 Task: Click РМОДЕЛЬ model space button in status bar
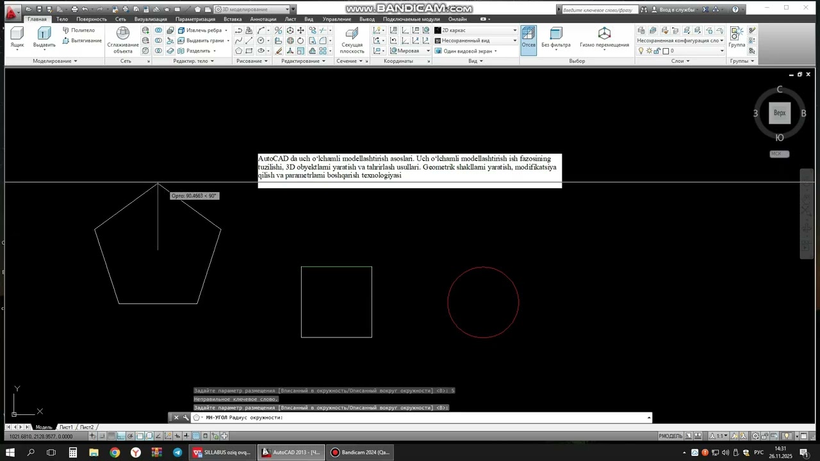point(671,436)
